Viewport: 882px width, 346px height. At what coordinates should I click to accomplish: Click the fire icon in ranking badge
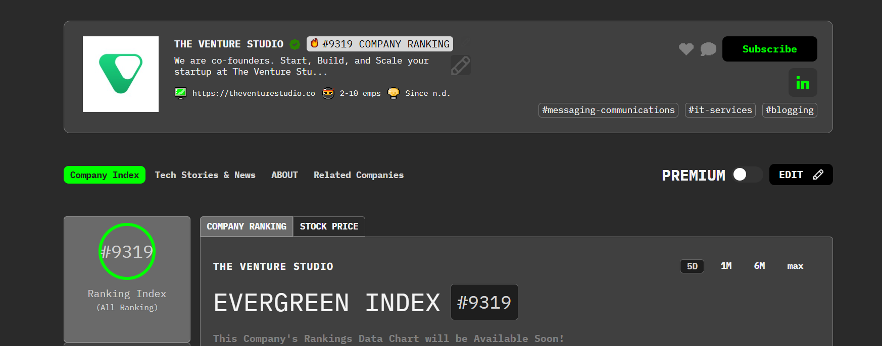[314, 43]
